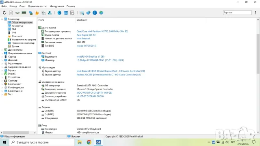This screenshot has width=260, height=146.
Task: Select the Датчик tree item
Action: pos(15,46)
